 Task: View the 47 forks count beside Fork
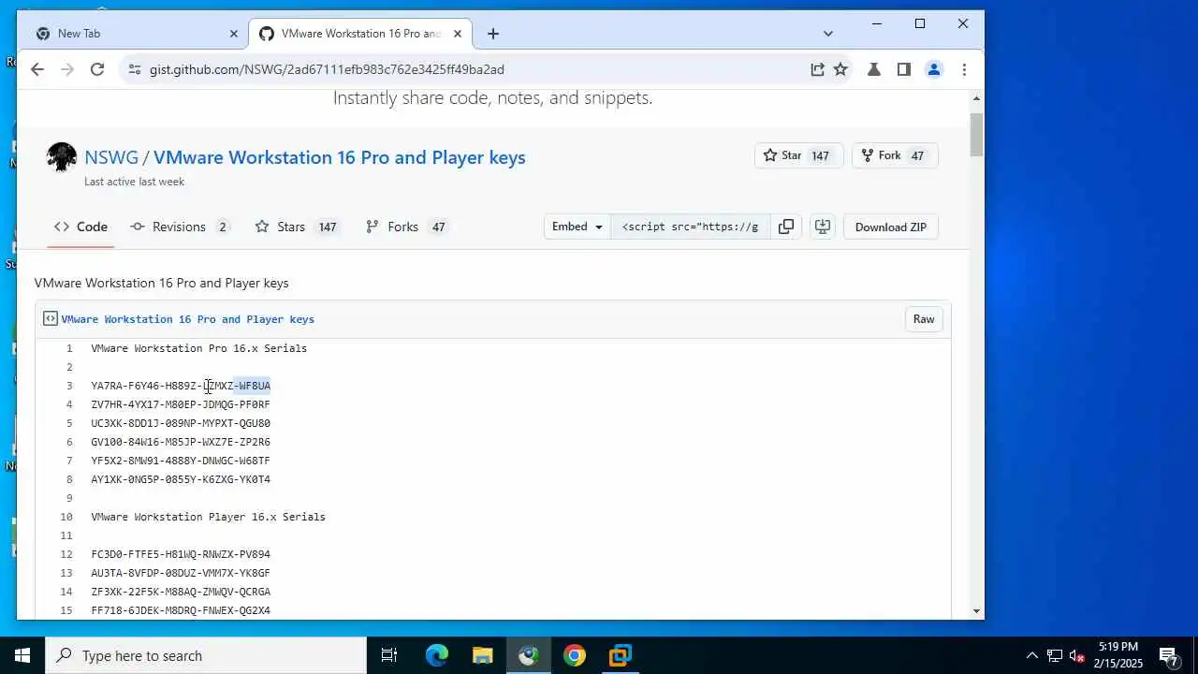point(918,155)
